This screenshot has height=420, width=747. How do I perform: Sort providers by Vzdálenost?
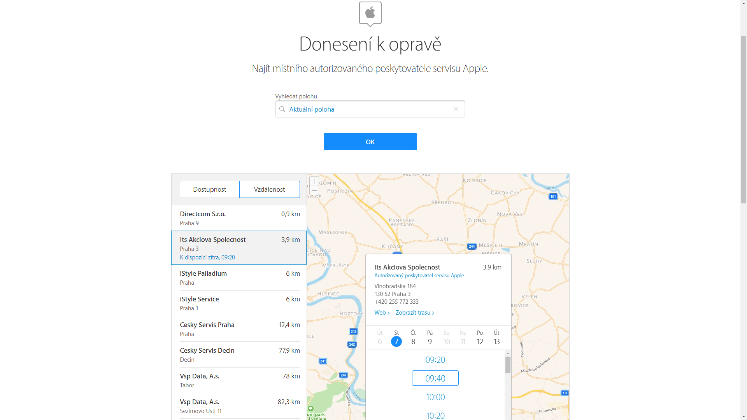(x=269, y=189)
